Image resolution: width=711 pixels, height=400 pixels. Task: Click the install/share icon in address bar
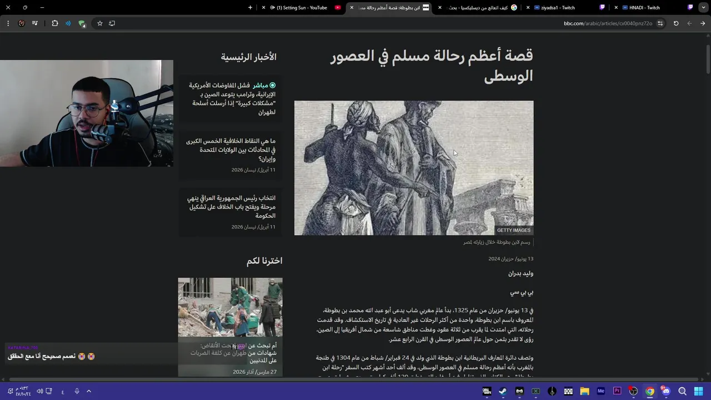[112, 23]
